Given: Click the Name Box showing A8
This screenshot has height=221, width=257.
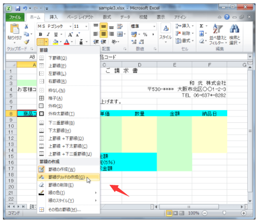Looking at the screenshot, I should [21, 57].
